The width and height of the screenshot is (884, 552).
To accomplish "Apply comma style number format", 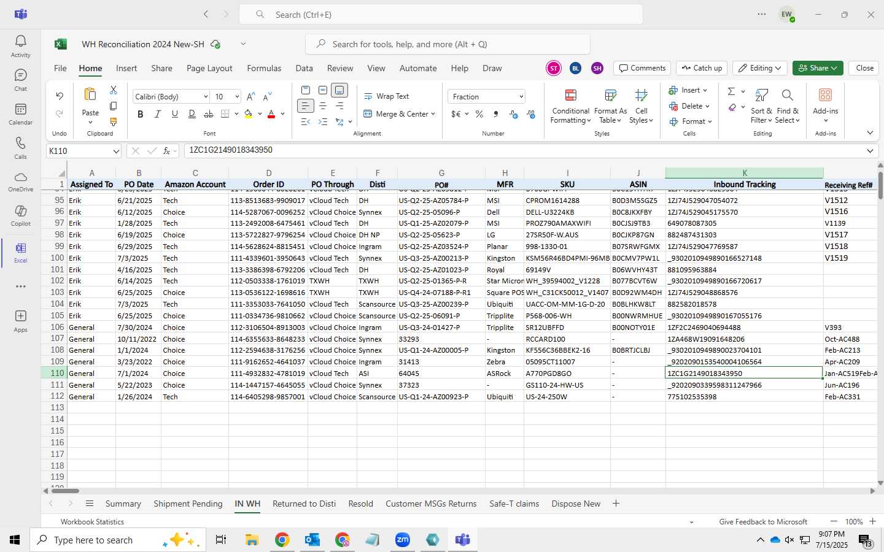I will tap(496, 114).
